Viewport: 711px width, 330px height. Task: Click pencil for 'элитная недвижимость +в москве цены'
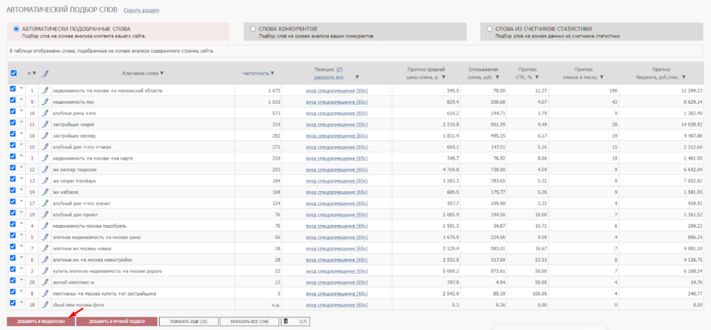(45, 238)
